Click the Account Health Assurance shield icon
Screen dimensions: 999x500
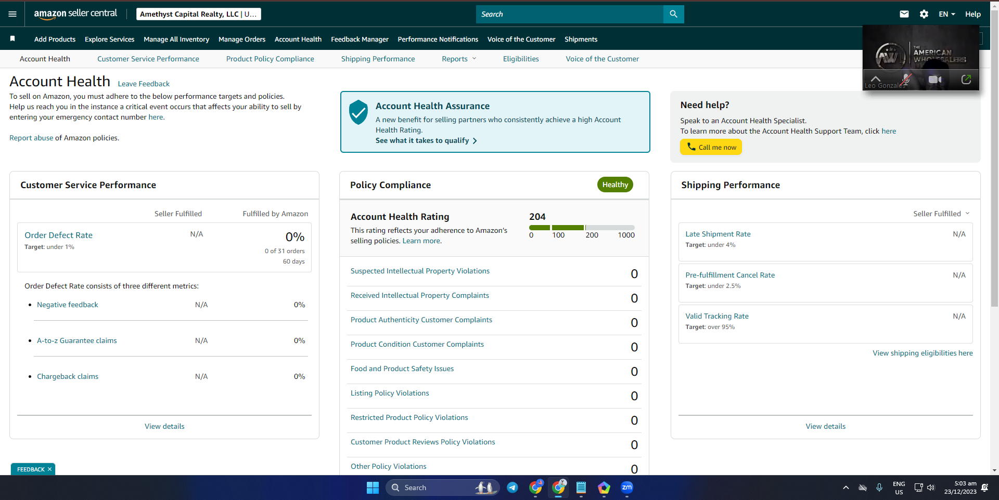358,112
